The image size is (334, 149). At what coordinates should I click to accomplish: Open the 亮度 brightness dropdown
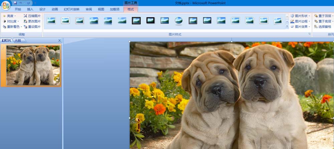tap(9, 16)
